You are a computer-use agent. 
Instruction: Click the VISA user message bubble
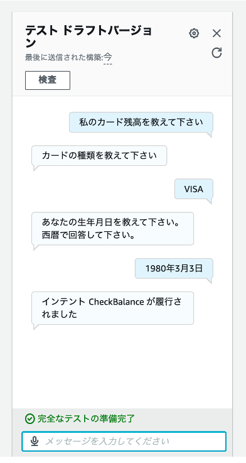click(194, 189)
